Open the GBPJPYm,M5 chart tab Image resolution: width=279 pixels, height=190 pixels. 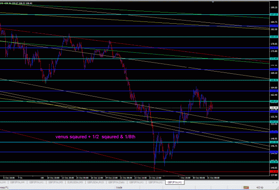[x=55, y=182]
